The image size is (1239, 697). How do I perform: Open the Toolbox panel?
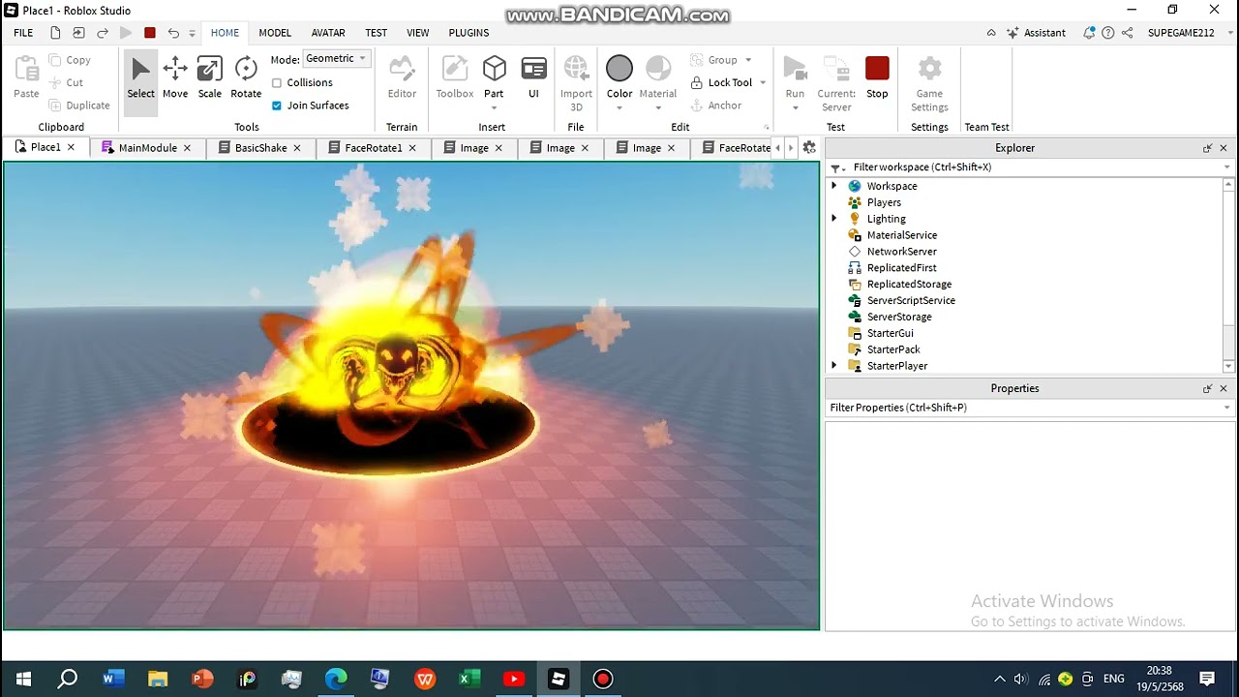pos(455,76)
